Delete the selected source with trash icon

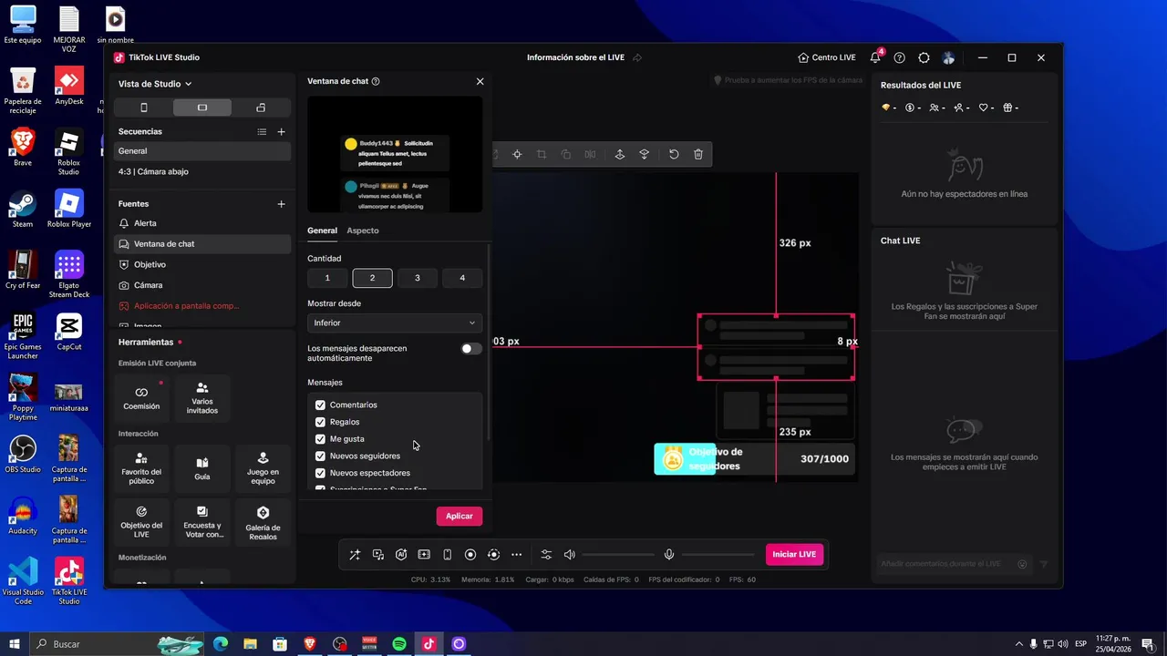click(698, 155)
